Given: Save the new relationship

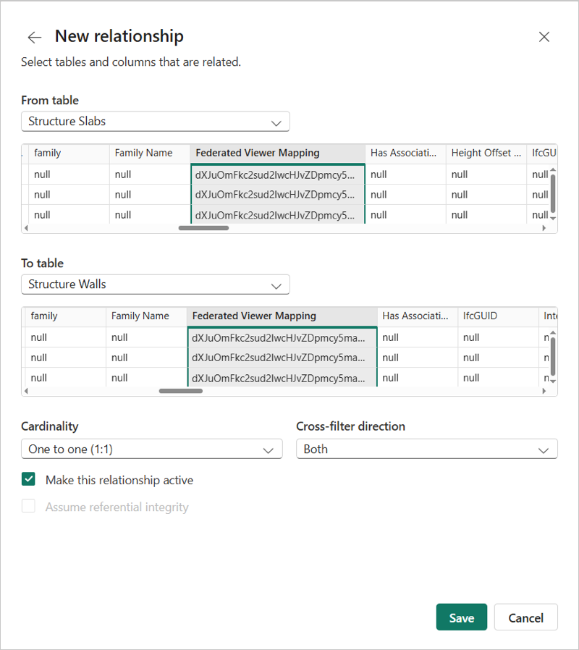Looking at the screenshot, I should point(461,617).
